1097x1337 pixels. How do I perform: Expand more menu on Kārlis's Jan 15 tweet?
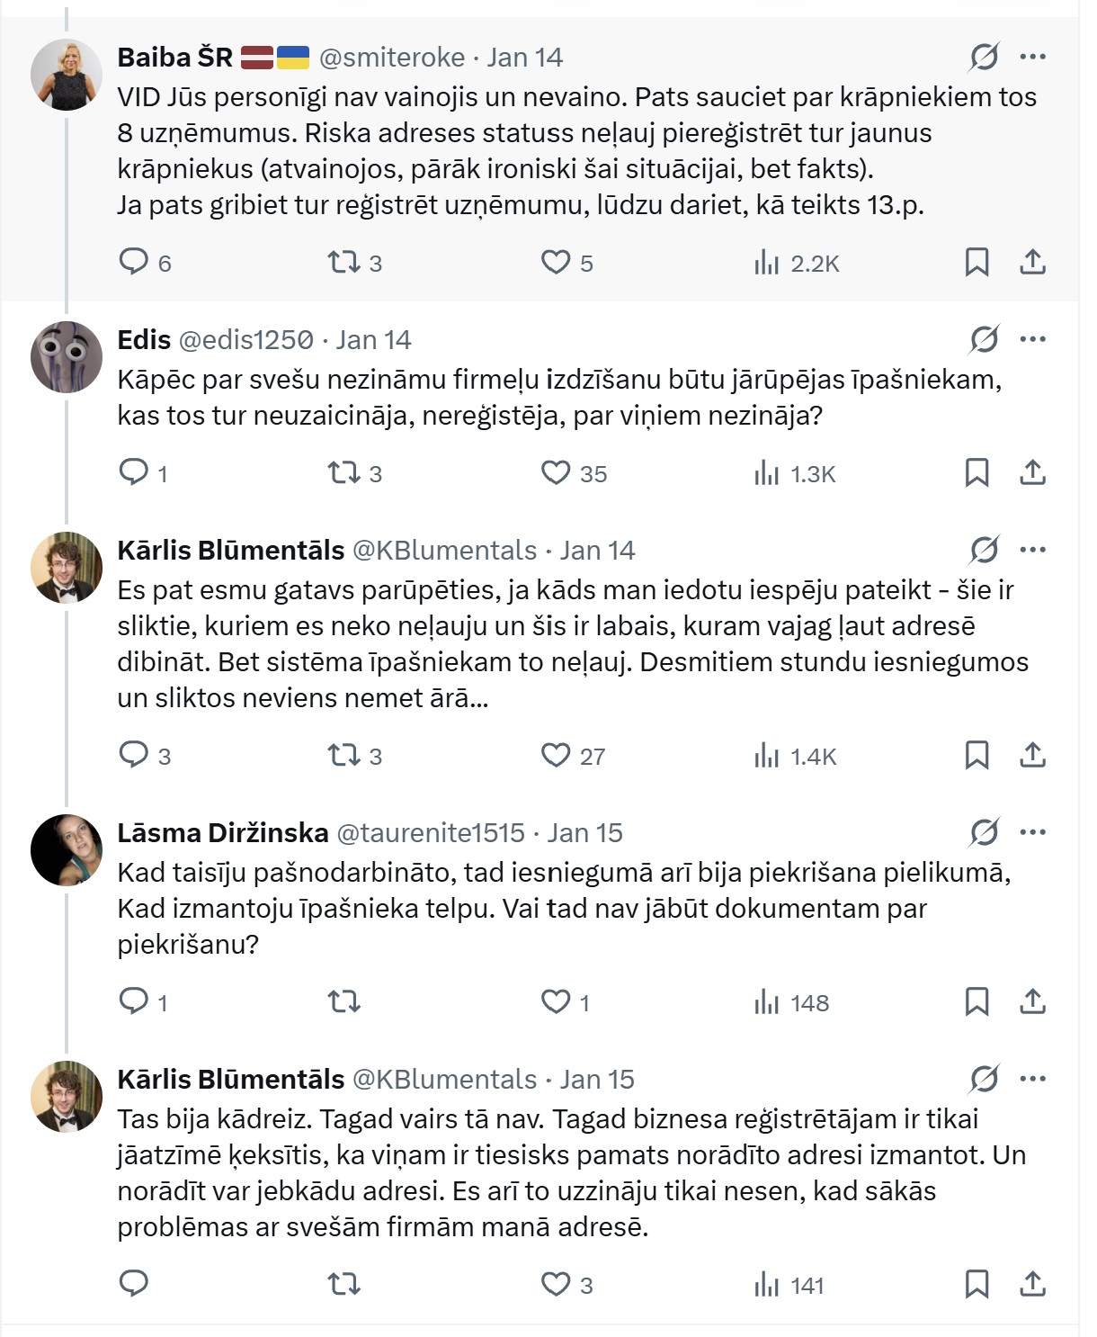pyautogui.click(x=1032, y=1079)
